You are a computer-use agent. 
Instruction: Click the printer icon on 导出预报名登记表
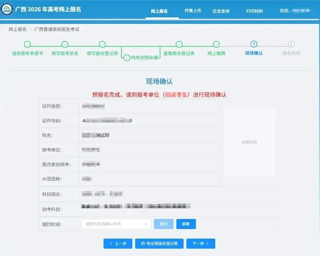(143, 244)
